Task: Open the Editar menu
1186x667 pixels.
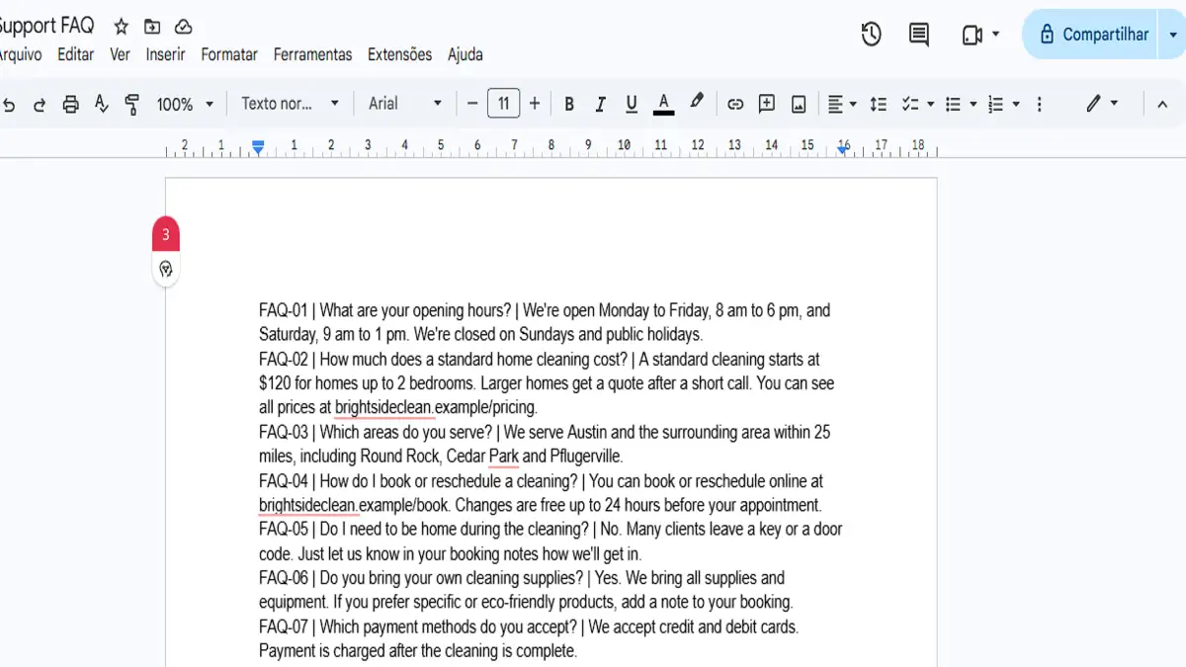Action: [75, 54]
